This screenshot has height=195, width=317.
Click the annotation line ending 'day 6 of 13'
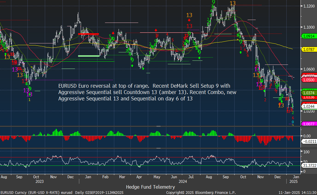point(125,99)
